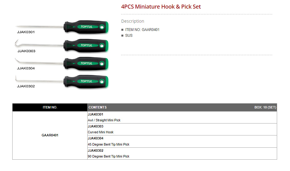The width and height of the screenshot is (290, 171).
Task: Click the square bullet beside ITEM NO: GAAR0401
Action: tap(122, 30)
